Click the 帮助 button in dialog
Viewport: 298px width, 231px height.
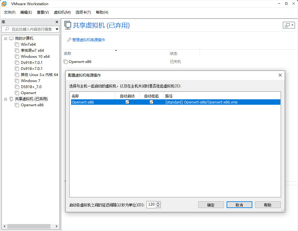pyautogui.click(x=267, y=205)
